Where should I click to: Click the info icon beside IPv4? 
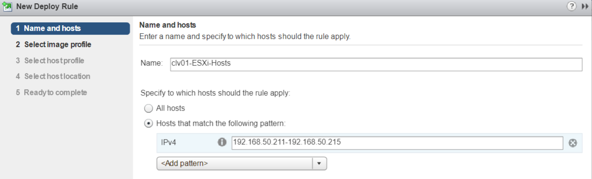tap(222, 142)
